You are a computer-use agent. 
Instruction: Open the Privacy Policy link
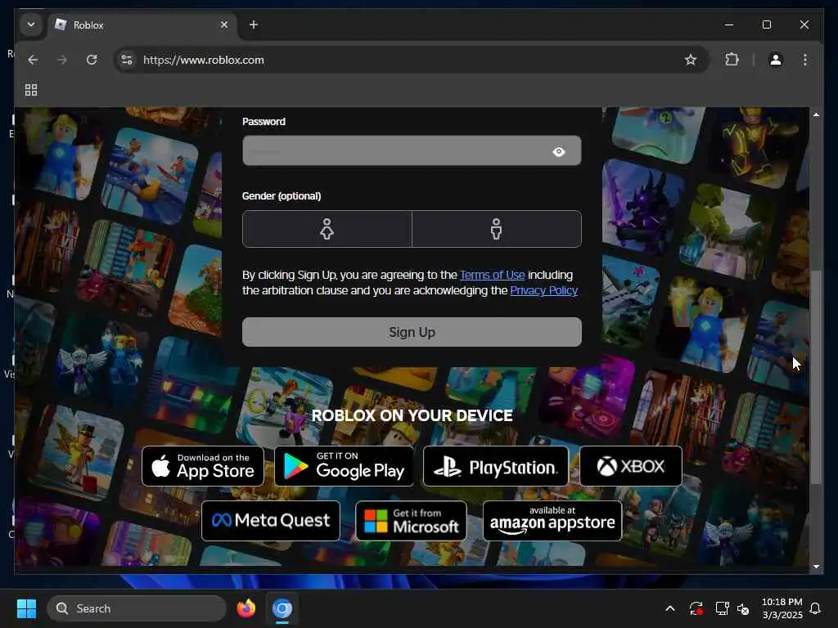coord(543,290)
